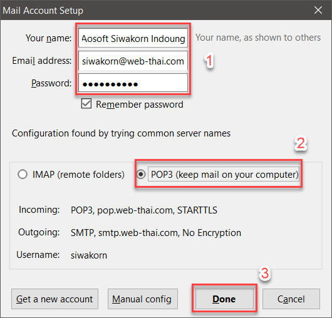Click the Remember password label text
The width and height of the screenshot is (332, 318).
[140, 105]
